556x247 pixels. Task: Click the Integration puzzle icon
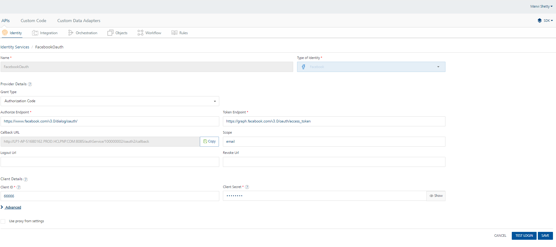pyautogui.click(x=35, y=33)
